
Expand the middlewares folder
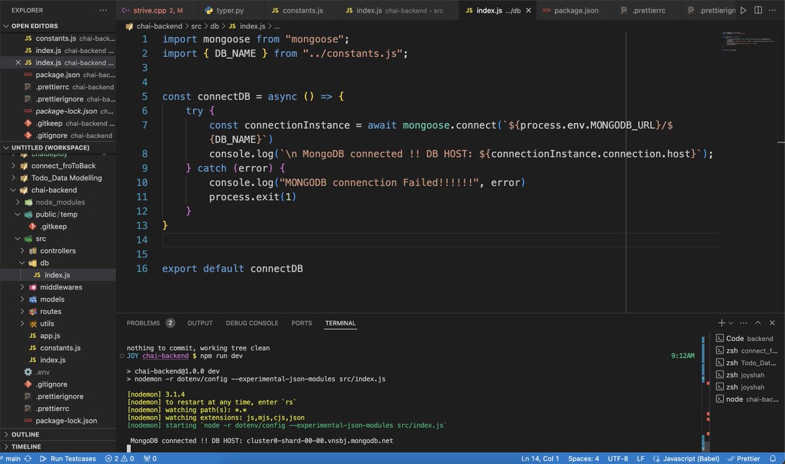pos(58,287)
